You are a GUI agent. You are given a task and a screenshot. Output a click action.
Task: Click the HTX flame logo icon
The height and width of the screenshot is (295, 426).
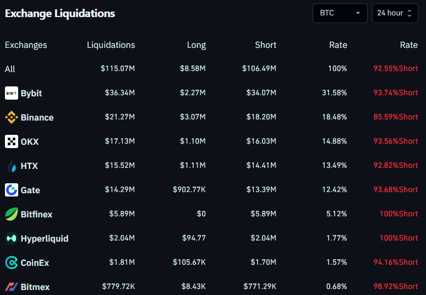point(12,166)
